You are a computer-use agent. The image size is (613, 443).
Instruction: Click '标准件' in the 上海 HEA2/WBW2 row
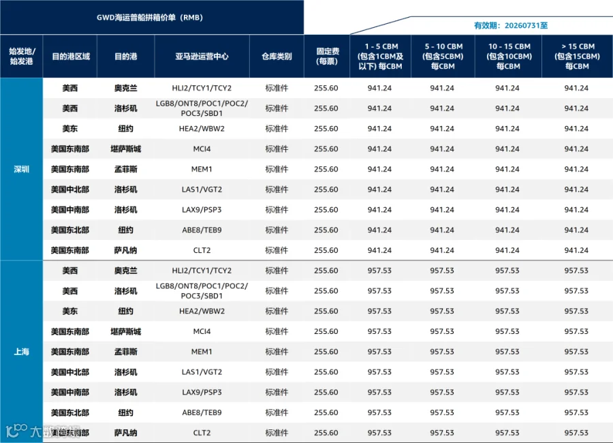(277, 311)
